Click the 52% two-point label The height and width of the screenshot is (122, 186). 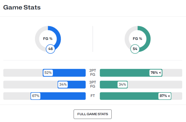click(48, 73)
